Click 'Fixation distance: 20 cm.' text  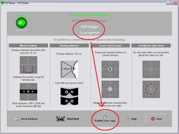tap(69, 54)
